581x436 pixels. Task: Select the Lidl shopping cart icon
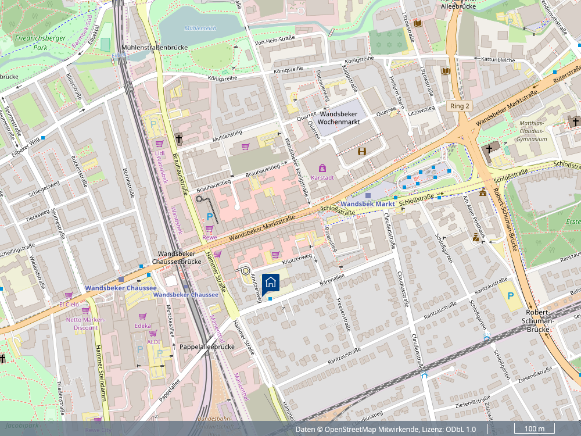[159, 143]
